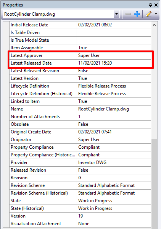Select the Latest Approver property row
This screenshot has width=161, height=229.
tap(80, 55)
